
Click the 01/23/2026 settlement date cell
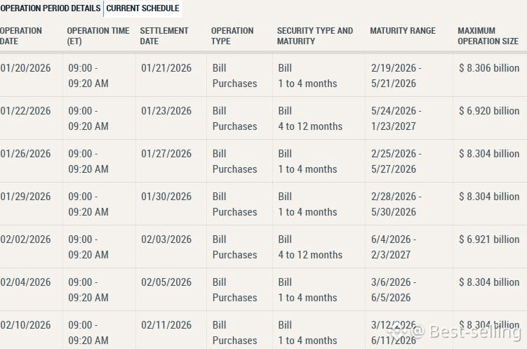tap(166, 111)
